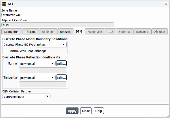Switch to the Momentum tab
Image resolution: width=170 pixels, height=118 pixels.
[x=12, y=32]
